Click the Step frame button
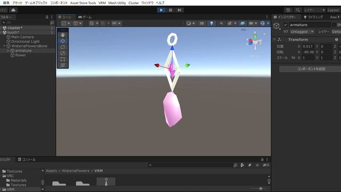The height and width of the screenshot is (192, 341). 180,10
